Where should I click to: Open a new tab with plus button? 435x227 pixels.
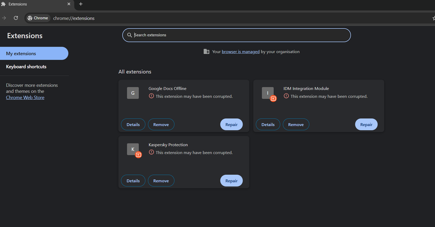[x=81, y=4]
